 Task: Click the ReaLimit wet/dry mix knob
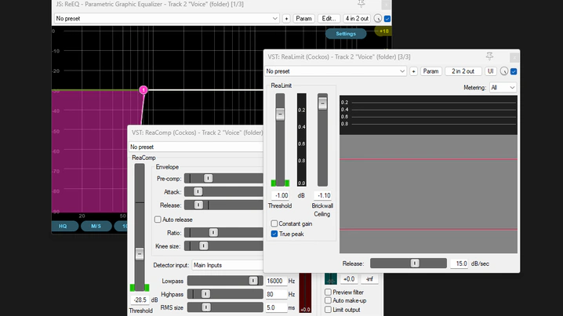(503, 71)
